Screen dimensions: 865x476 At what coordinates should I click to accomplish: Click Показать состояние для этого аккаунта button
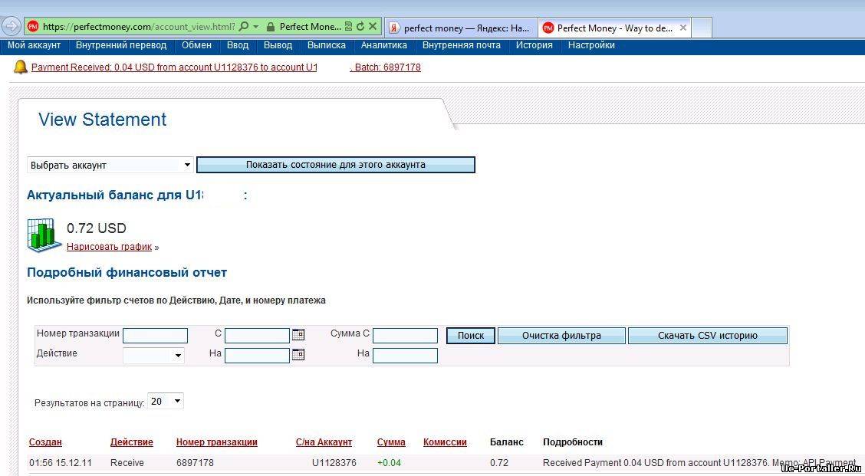335,164
